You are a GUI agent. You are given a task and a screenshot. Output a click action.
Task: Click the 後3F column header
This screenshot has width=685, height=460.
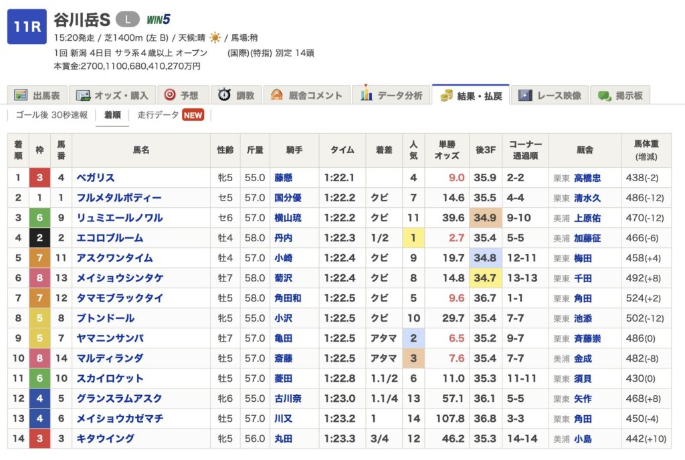click(486, 150)
